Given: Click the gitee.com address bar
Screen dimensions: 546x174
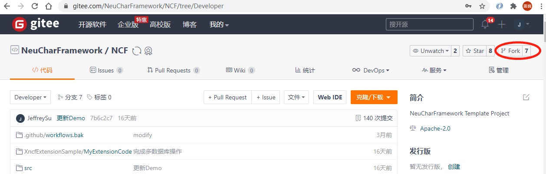Looking at the screenshot, I should [x=260, y=7].
